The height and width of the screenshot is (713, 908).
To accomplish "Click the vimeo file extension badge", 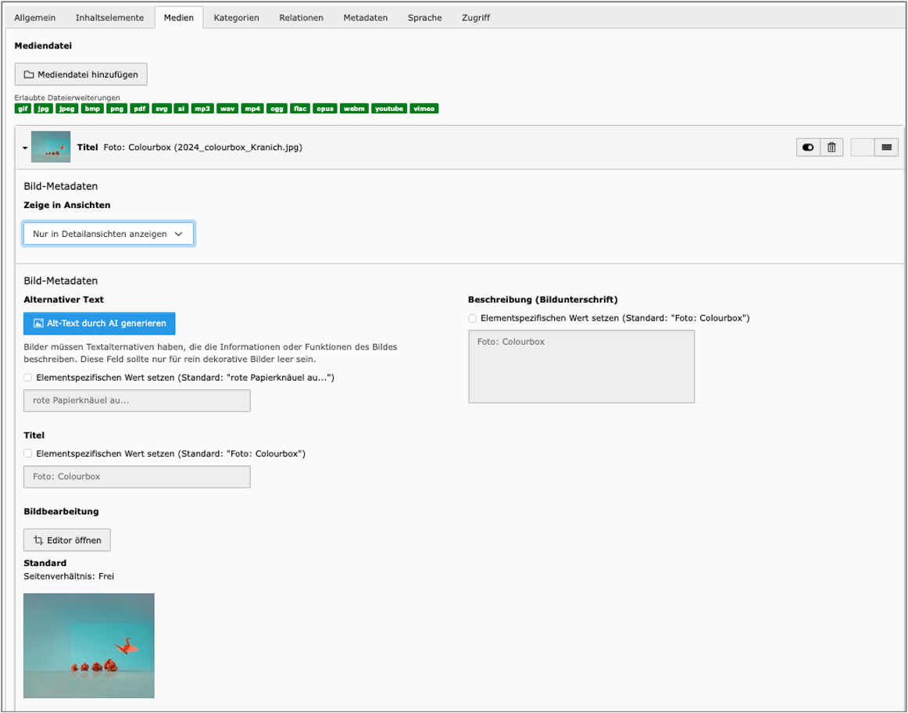I will click(x=424, y=109).
